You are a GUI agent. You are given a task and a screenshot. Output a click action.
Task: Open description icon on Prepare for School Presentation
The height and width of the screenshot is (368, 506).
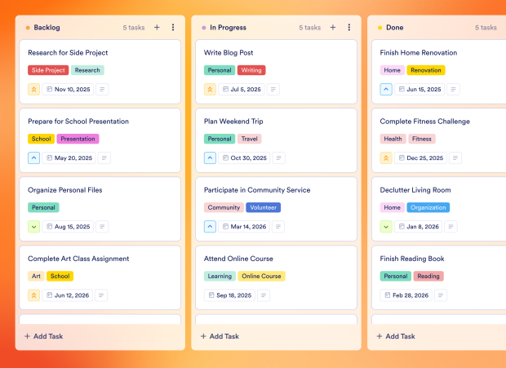pyautogui.click(x=104, y=158)
